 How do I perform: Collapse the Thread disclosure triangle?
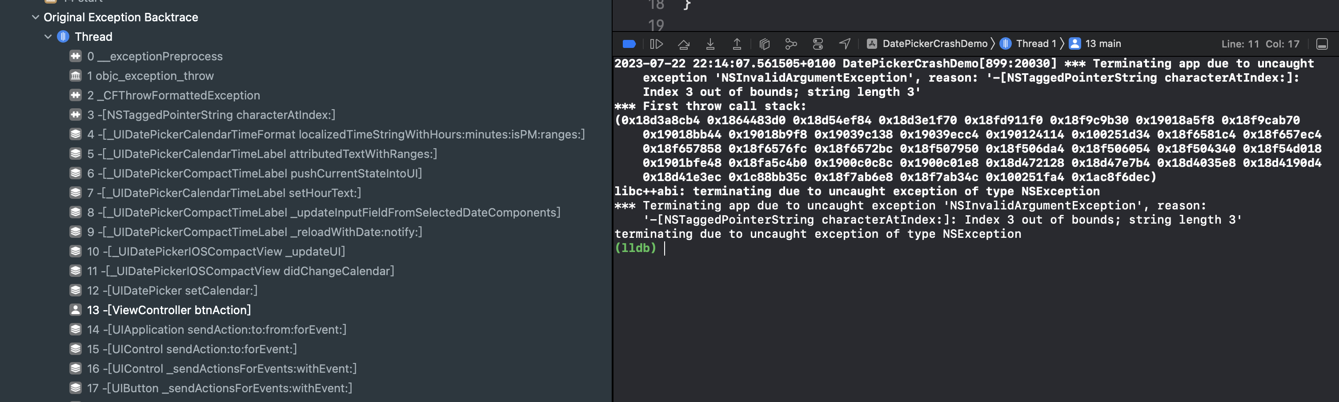[x=48, y=37]
